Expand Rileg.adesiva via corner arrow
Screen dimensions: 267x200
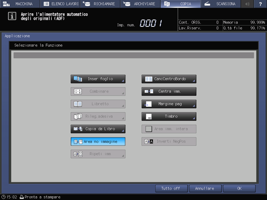pos(123,118)
